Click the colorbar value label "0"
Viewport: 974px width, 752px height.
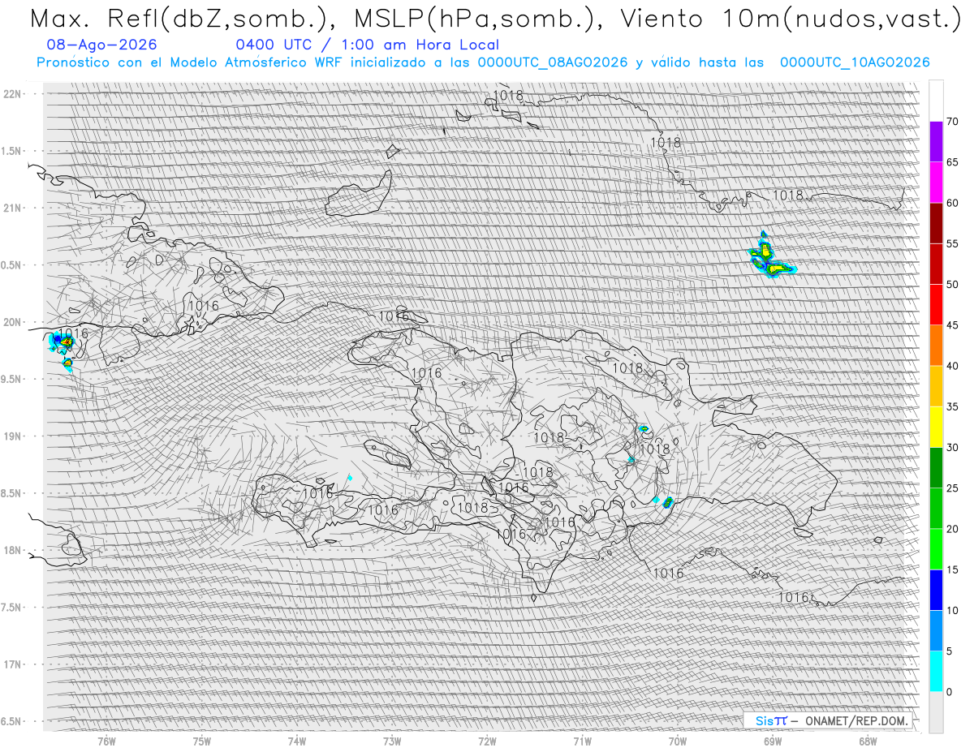pos(949,692)
